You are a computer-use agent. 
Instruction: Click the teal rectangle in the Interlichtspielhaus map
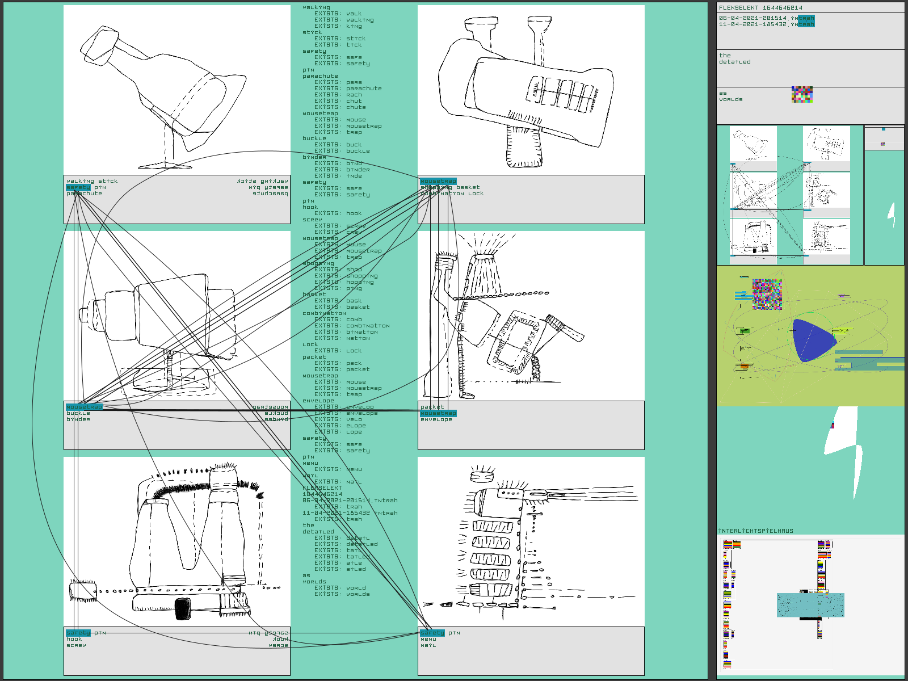(x=810, y=605)
